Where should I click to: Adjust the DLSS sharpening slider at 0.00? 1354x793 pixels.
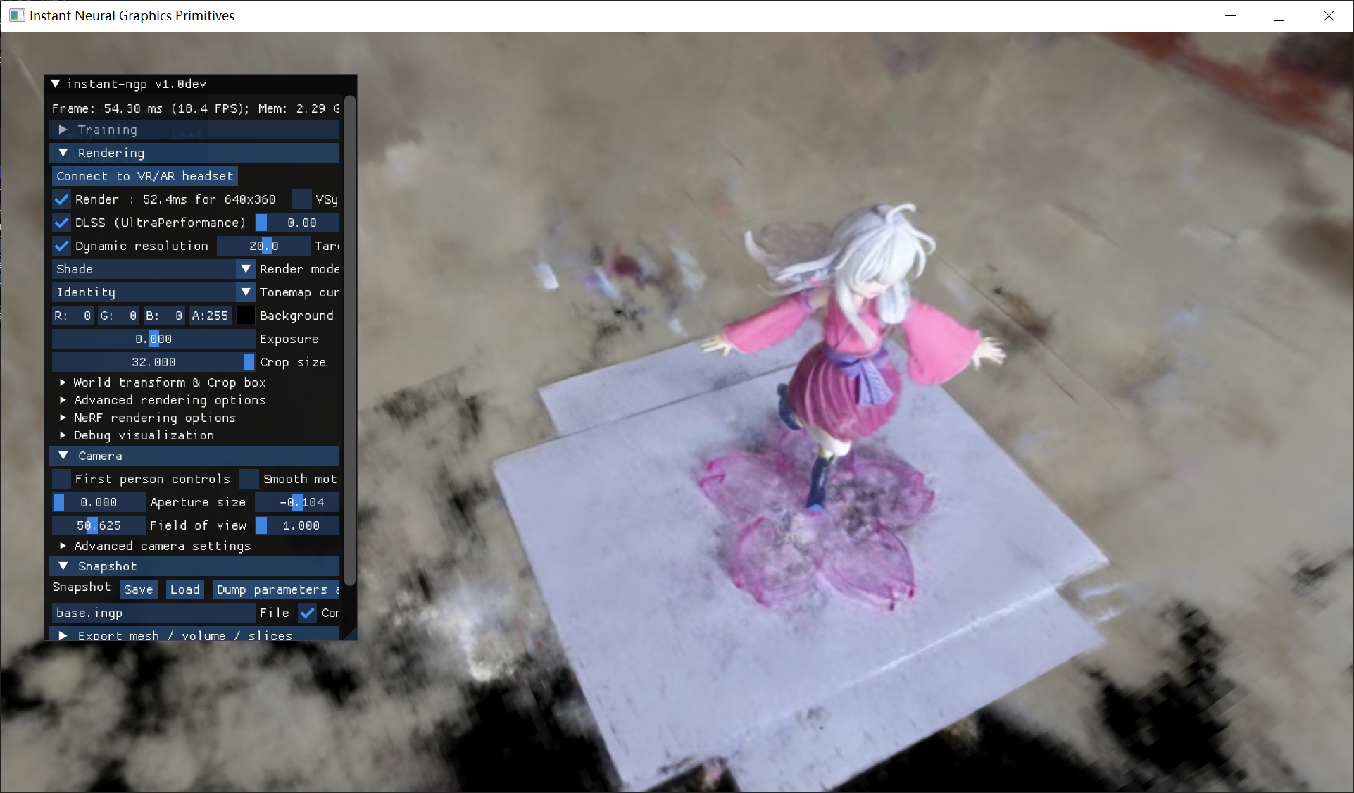296,223
